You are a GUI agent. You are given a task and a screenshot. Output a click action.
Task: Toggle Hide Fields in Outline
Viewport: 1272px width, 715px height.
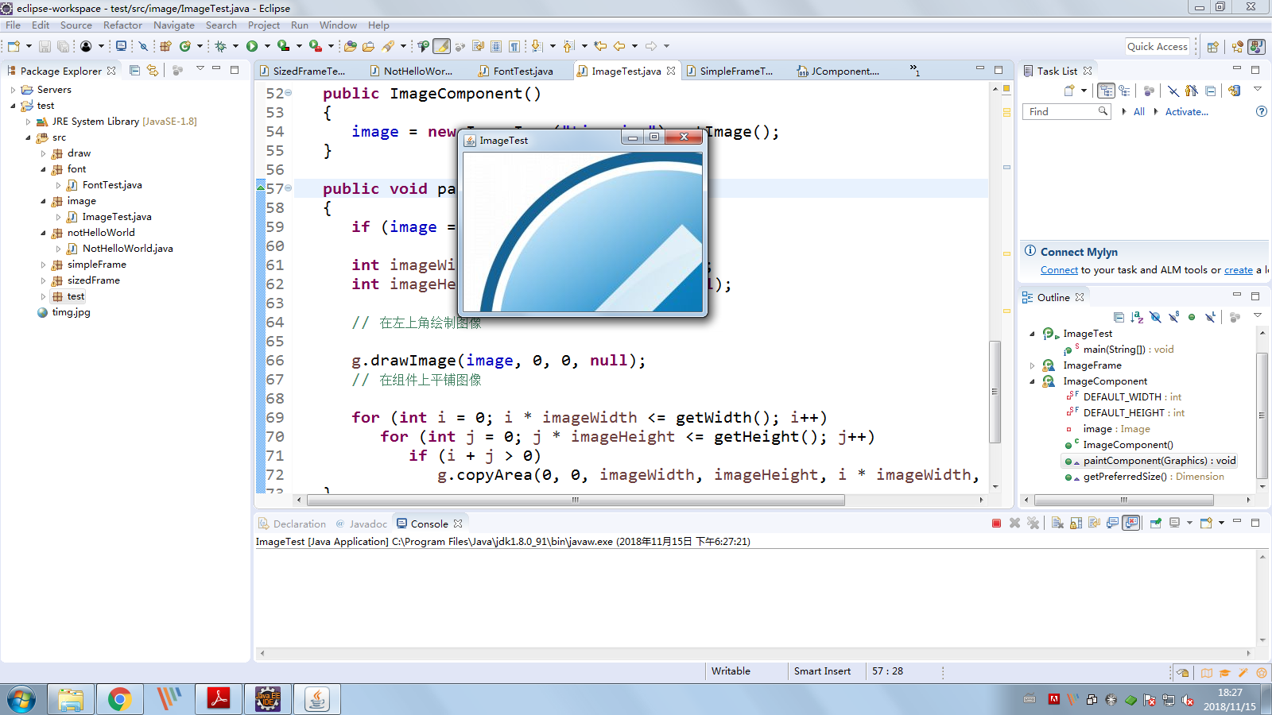[x=1155, y=317]
